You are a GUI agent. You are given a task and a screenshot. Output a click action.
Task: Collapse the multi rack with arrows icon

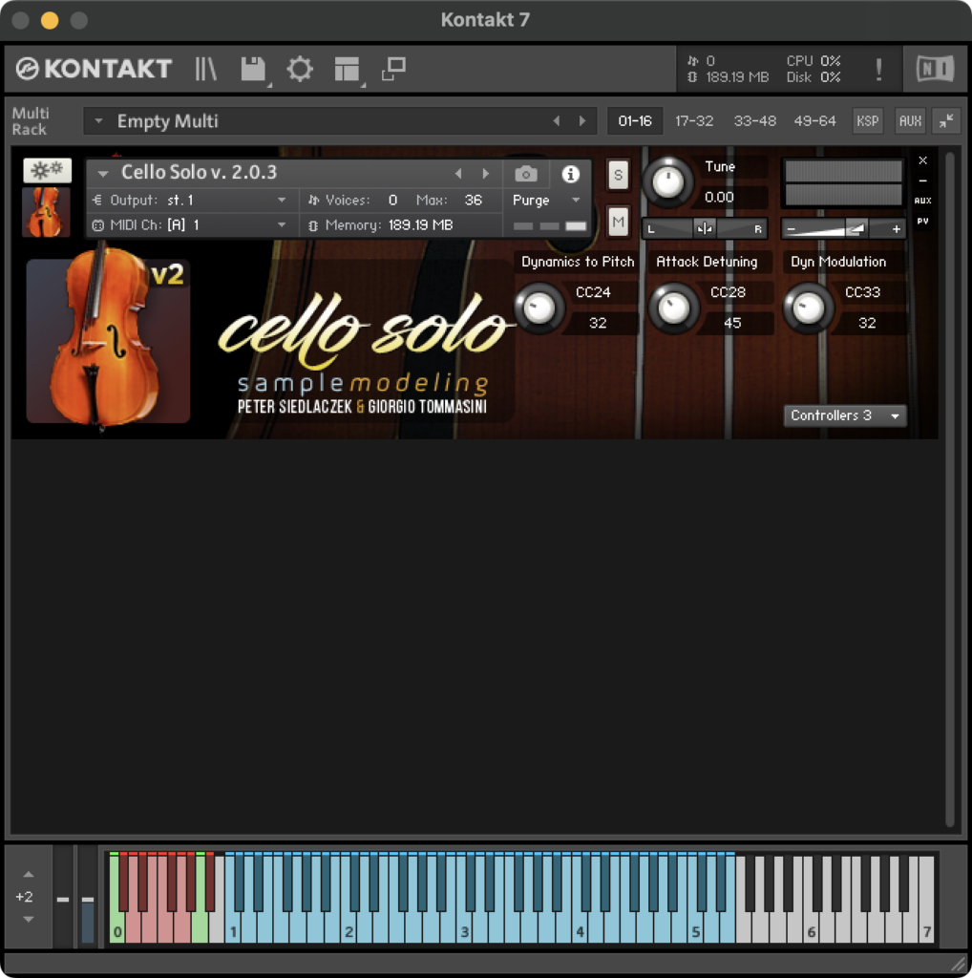coord(946,121)
